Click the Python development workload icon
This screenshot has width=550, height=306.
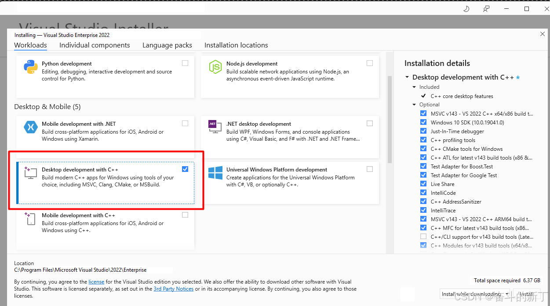[30, 67]
